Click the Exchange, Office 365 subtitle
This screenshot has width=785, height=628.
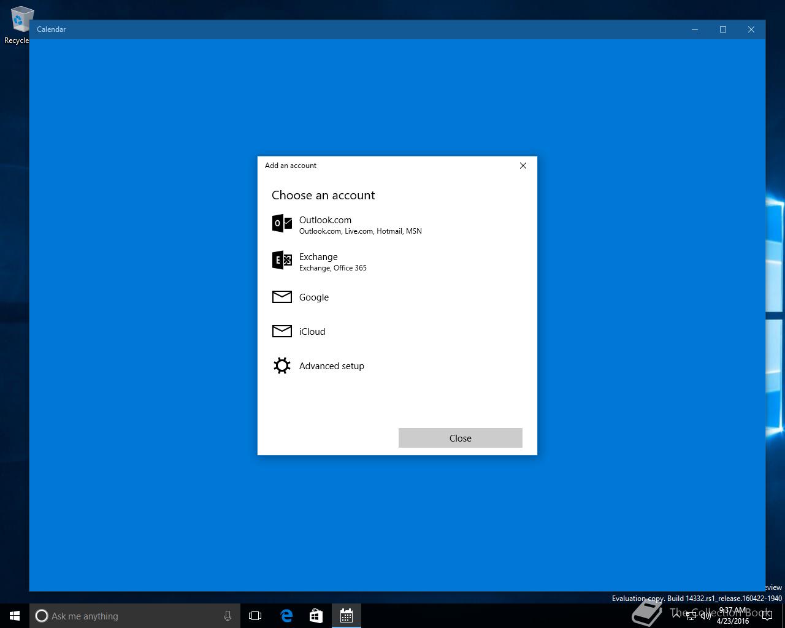click(333, 268)
